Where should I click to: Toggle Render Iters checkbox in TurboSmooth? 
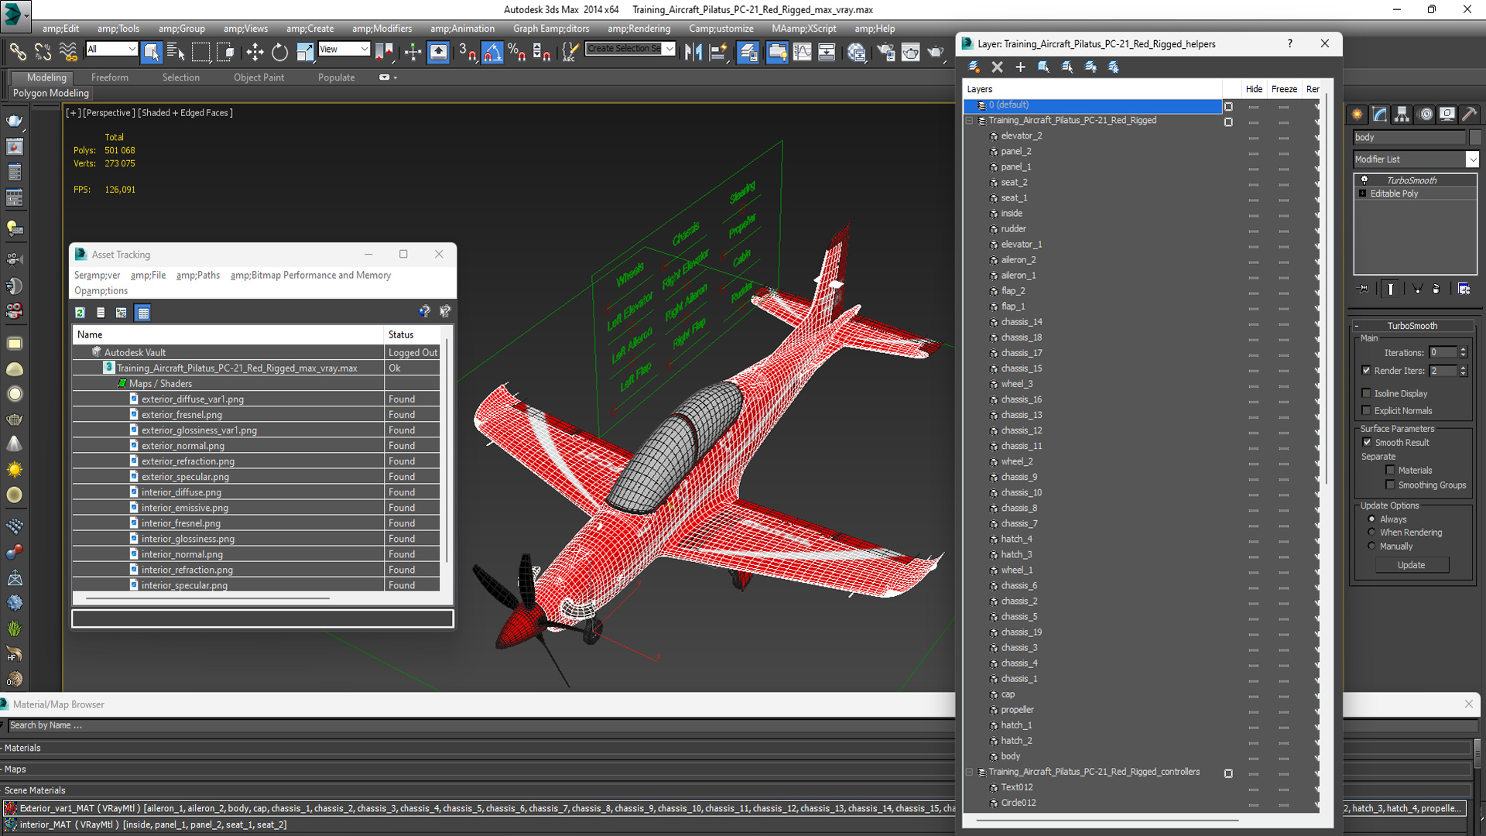click(x=1366, y=371)
